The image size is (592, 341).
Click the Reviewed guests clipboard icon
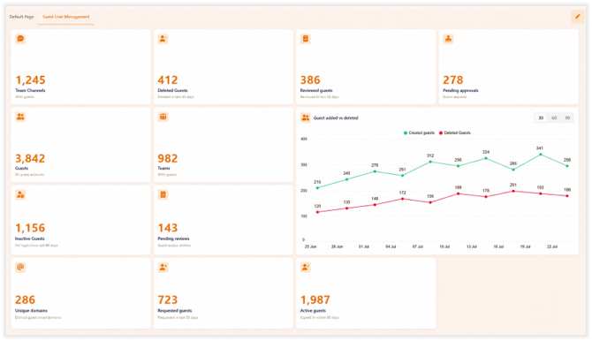[x=306, y=39]
